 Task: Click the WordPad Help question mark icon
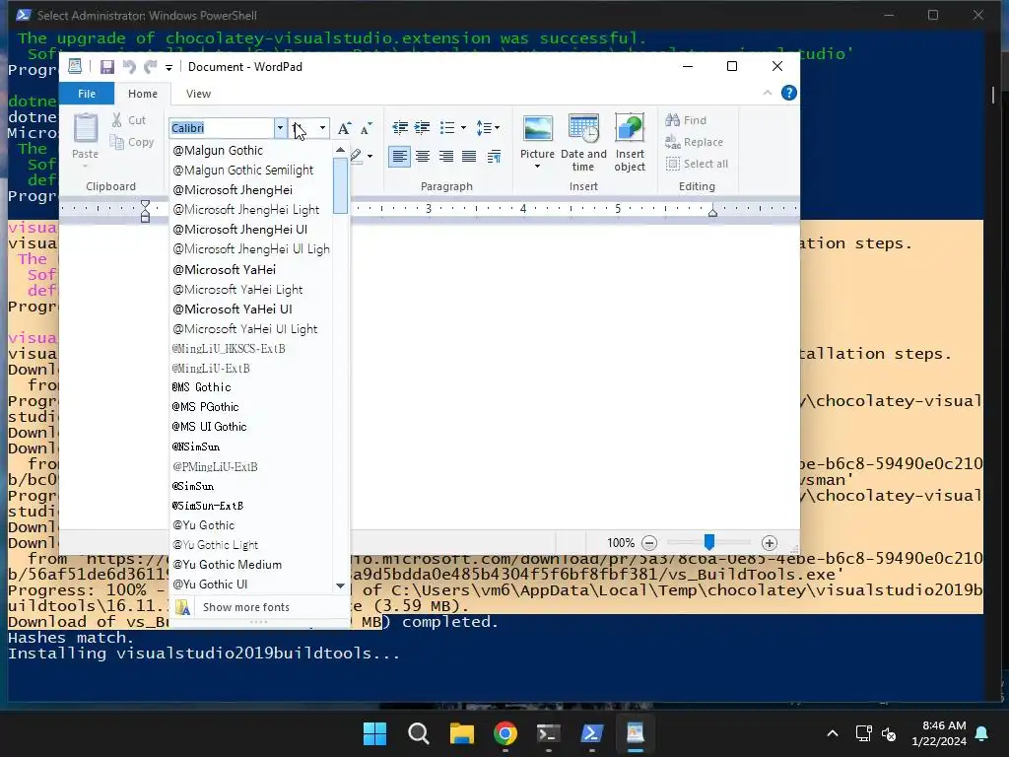[789, 94]
